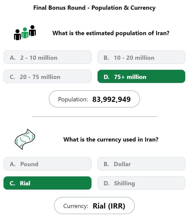This screenshot has width=189, height=217.
Task: Choose the Pound currency option
Action: click(47, 164)
